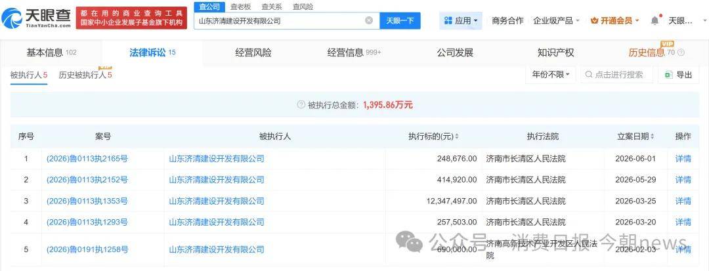Click the 天眼一下 search button
The image size is (709, 271).
400,21
